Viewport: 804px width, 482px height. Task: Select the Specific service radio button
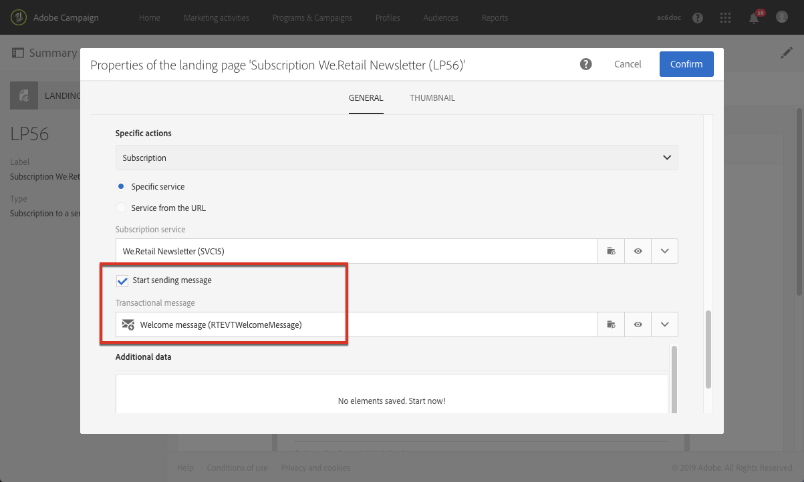point(121,187)
